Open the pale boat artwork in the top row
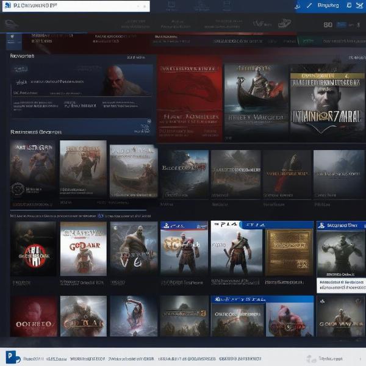The image size is (366, 366). (x=134, y=171)
